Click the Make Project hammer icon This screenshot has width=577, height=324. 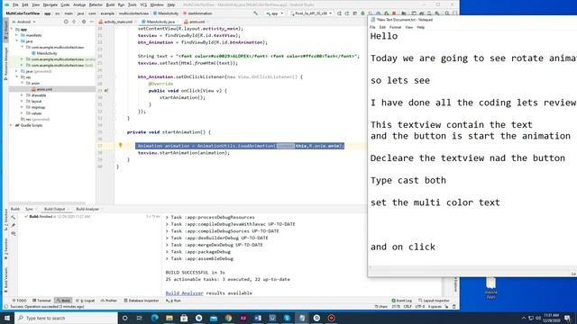(256, 13)
